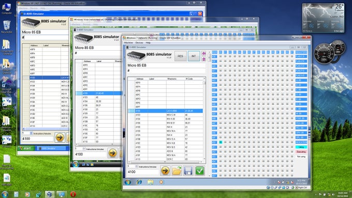The image size is (352, 198).
Task: Open the Machine menu in the Windows 7 VirtualBox window
Action: click(128, 42)
